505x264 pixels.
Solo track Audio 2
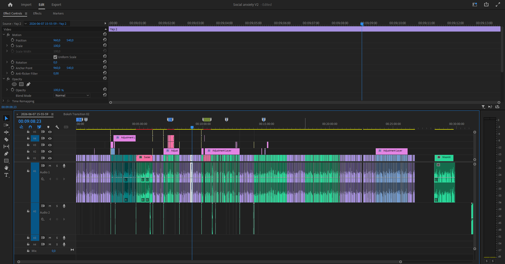57,206
